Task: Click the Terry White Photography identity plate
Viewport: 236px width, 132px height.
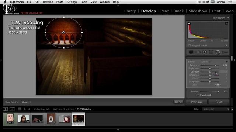Action: [22, 9]
